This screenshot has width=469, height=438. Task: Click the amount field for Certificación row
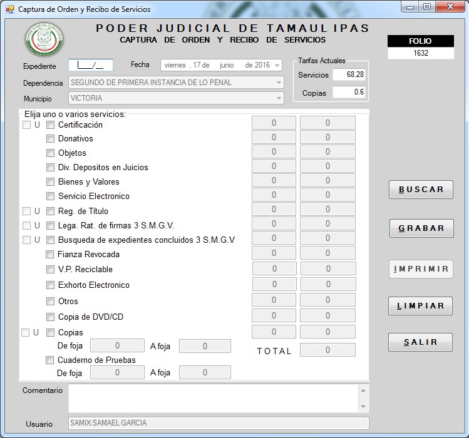328,123
